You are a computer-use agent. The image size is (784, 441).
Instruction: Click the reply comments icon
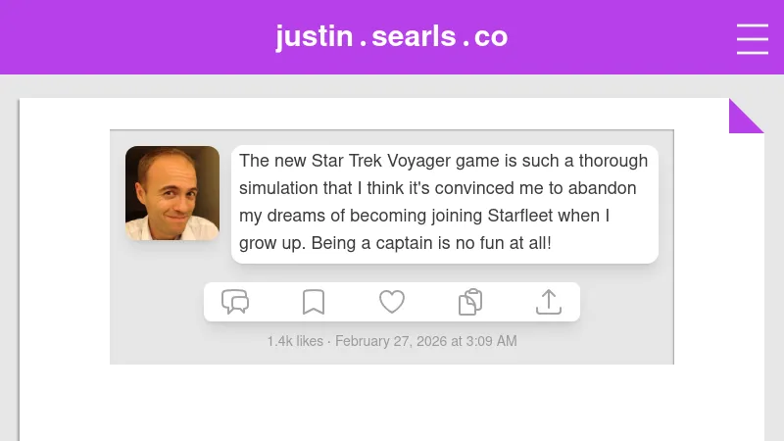pyautogui.click(x=235, y=302)
